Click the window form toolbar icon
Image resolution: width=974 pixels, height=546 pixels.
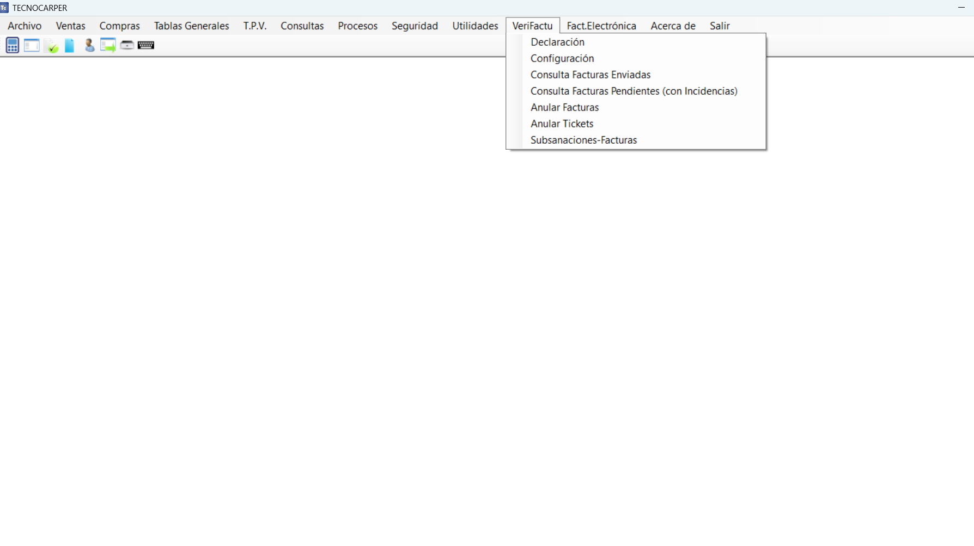[32, 45]
